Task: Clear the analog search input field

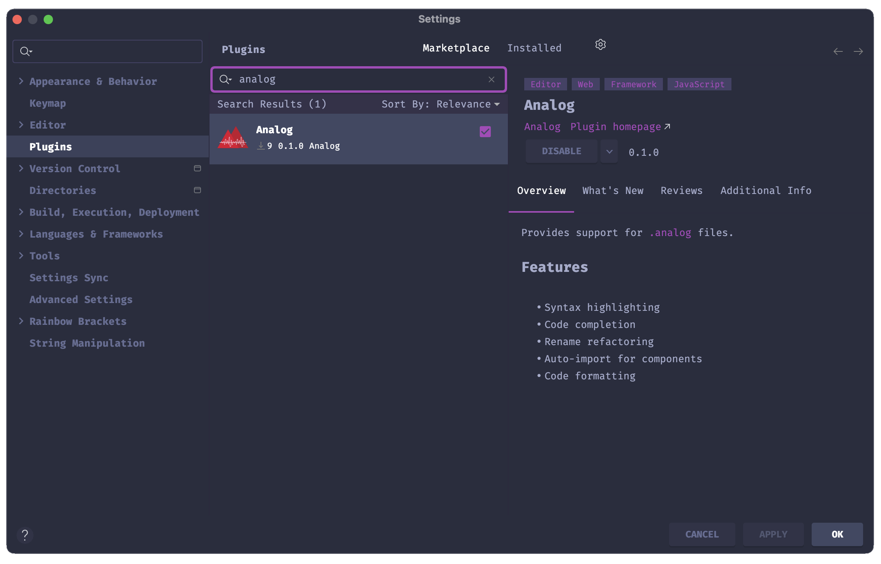Action: [491, 79]
